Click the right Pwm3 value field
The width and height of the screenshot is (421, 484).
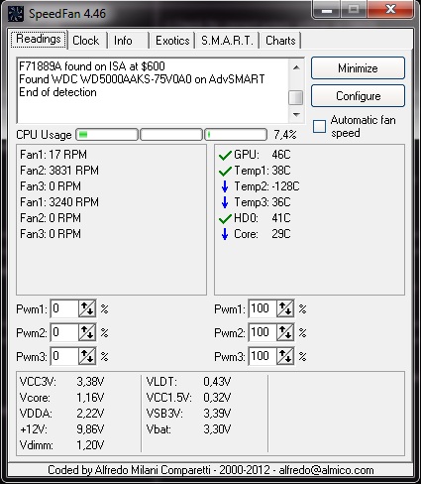pos(263,356)
